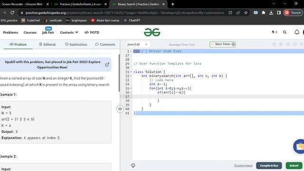Open the Java language dropdown
The width and height of the screenshot is (304, 171).
(137, 44)
